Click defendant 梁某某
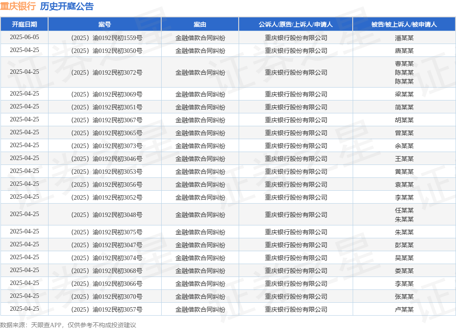This screenshot has height=329, width=456. tap(404, 94)
